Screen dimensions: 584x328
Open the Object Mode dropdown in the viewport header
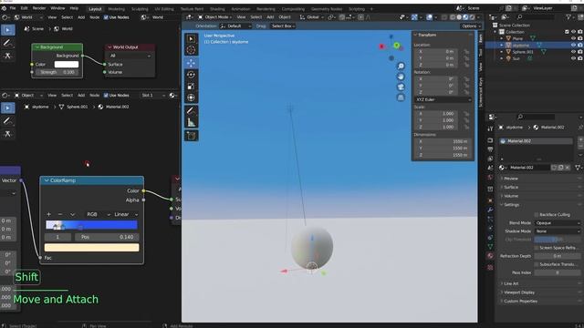point(214,17)
